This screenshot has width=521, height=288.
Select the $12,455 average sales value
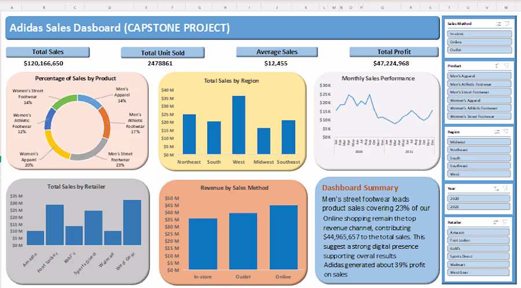276,64
